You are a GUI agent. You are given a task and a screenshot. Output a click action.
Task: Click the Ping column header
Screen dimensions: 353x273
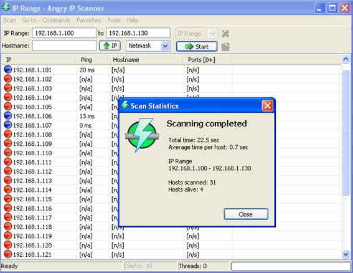click(x=92, y=60)
